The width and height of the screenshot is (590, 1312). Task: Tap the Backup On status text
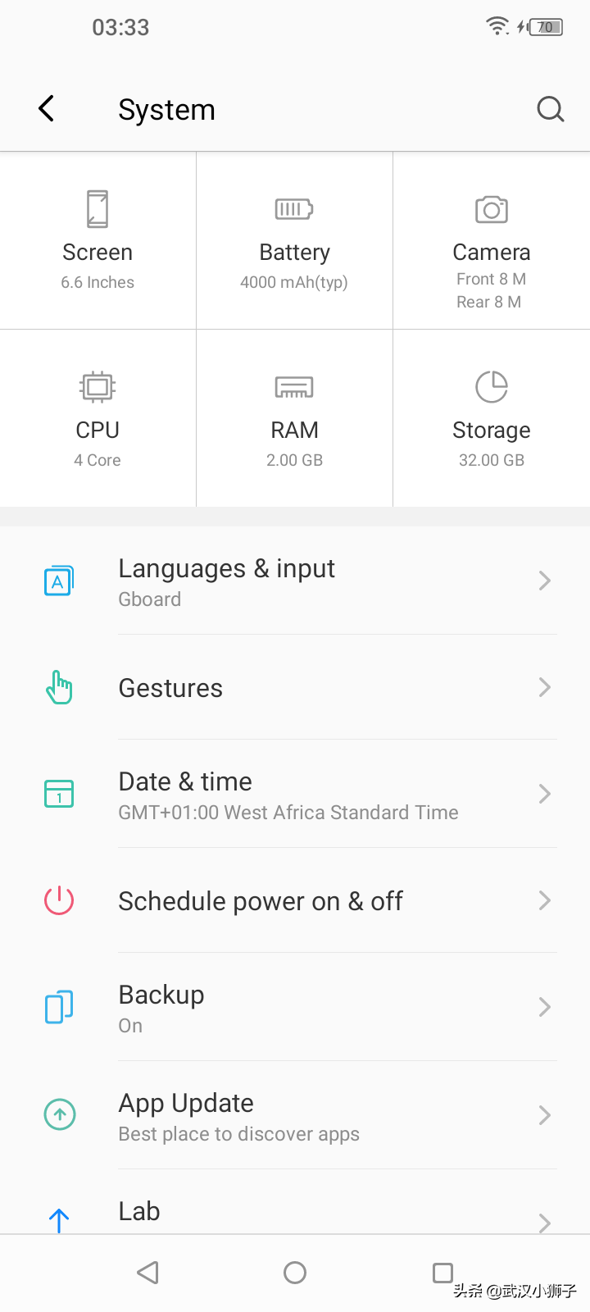coord(130,1026)
